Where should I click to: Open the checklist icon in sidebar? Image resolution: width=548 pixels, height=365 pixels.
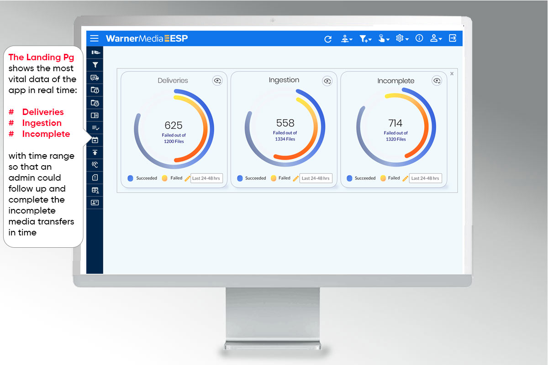[95, 128]
